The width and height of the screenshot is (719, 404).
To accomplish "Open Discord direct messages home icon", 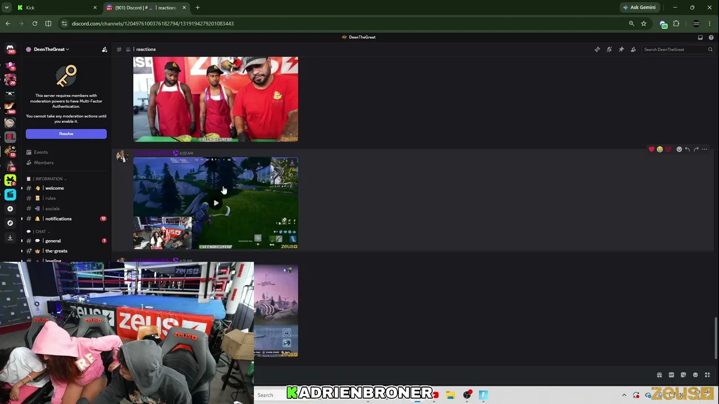I will pyautogui.click(x=10, y=49).
